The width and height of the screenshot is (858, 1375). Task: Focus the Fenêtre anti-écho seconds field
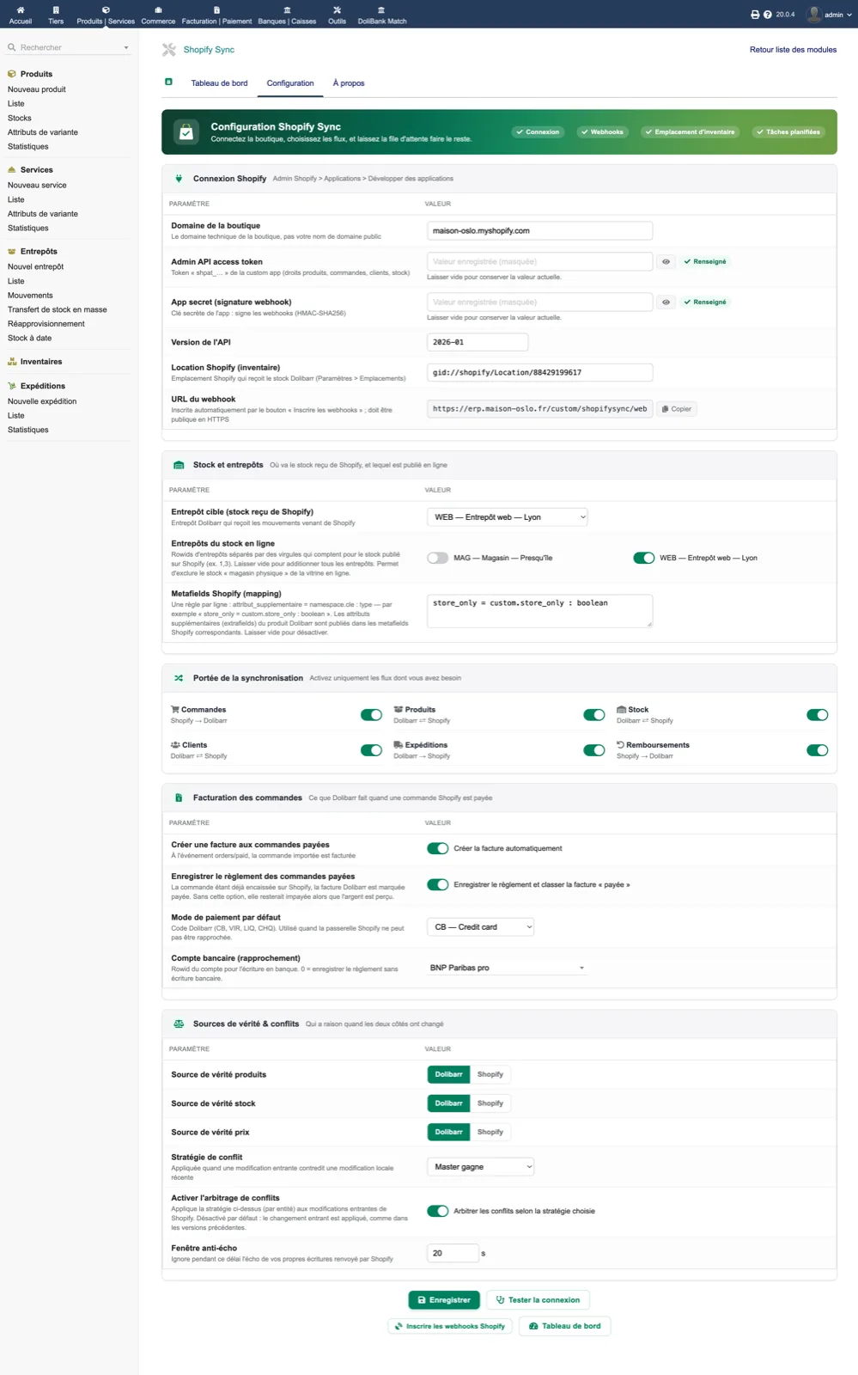pyautogui.click(x=453, y=1253)
